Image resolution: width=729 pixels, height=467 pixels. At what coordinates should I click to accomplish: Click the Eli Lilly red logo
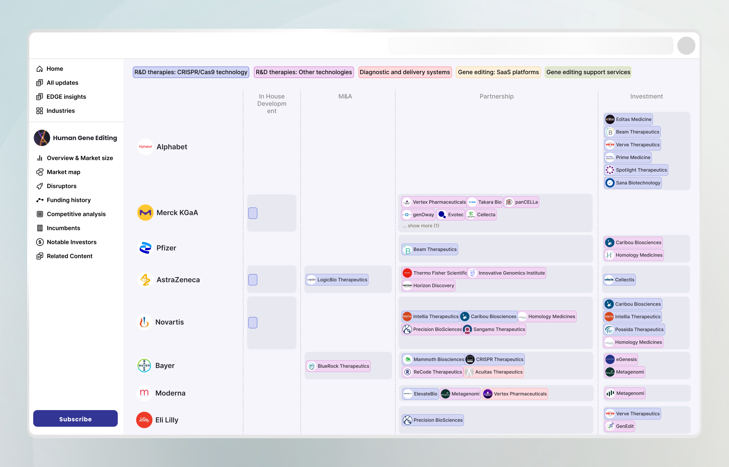[x=144, y=420]
